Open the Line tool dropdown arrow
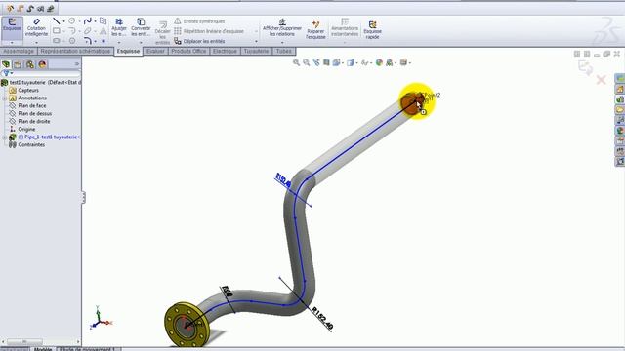 [63, 21]
